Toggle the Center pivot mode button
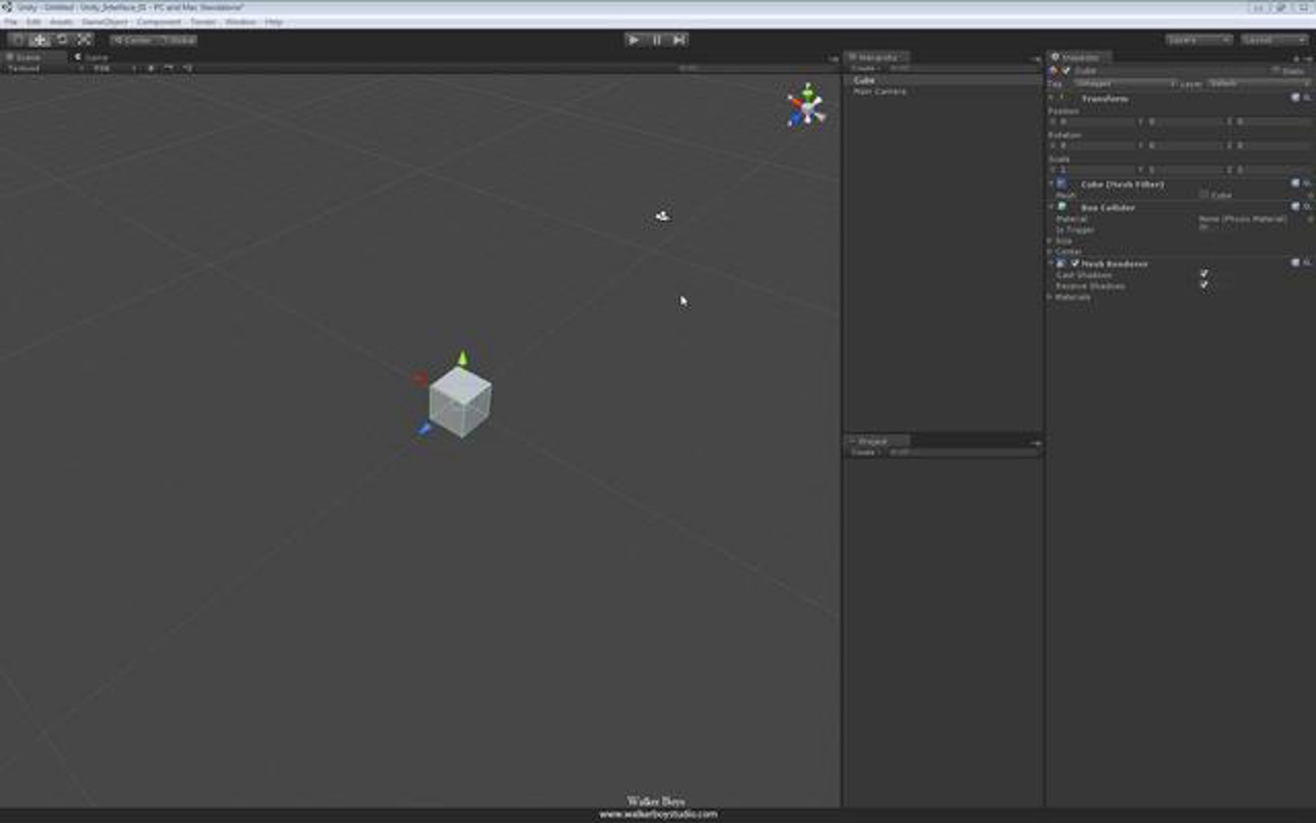This screenshot has width=1316, height=823. pos(132,40)
